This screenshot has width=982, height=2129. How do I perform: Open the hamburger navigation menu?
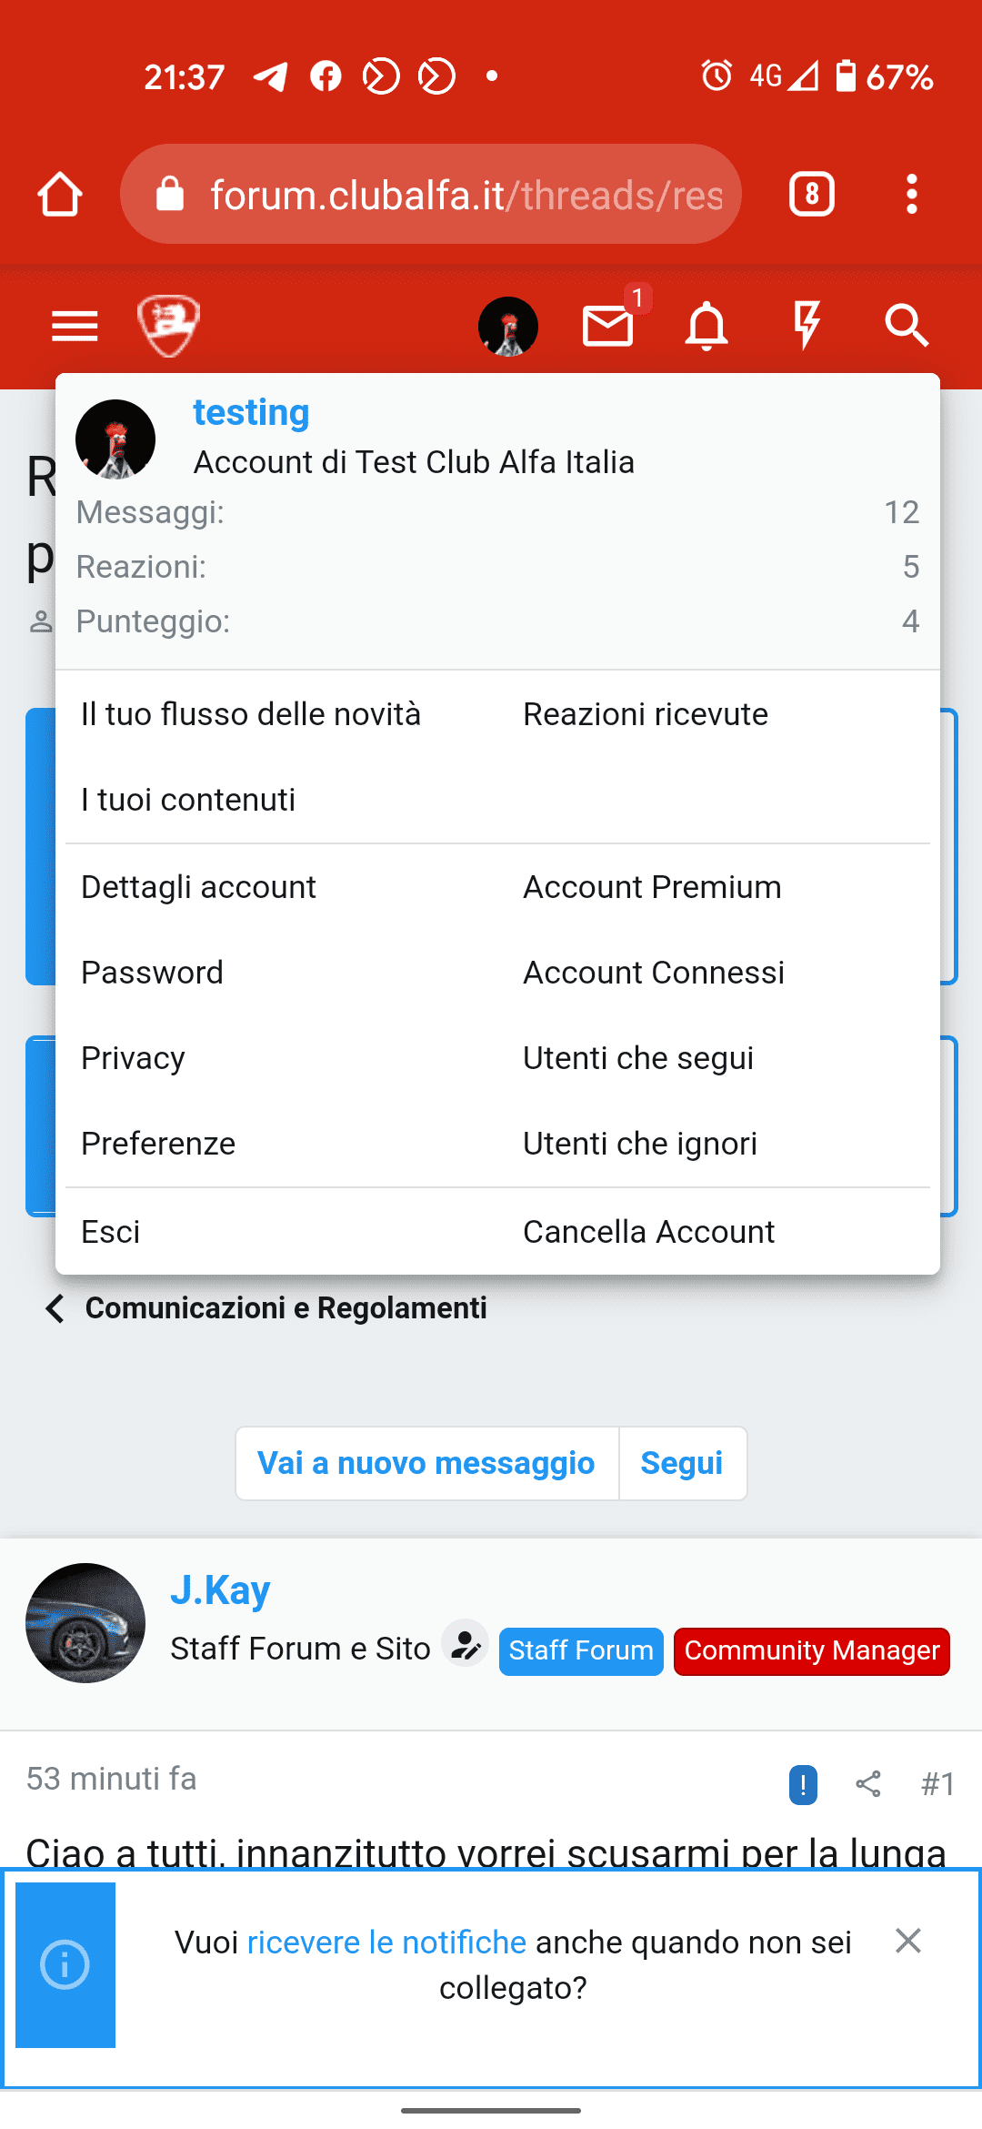tap(75, 326)
